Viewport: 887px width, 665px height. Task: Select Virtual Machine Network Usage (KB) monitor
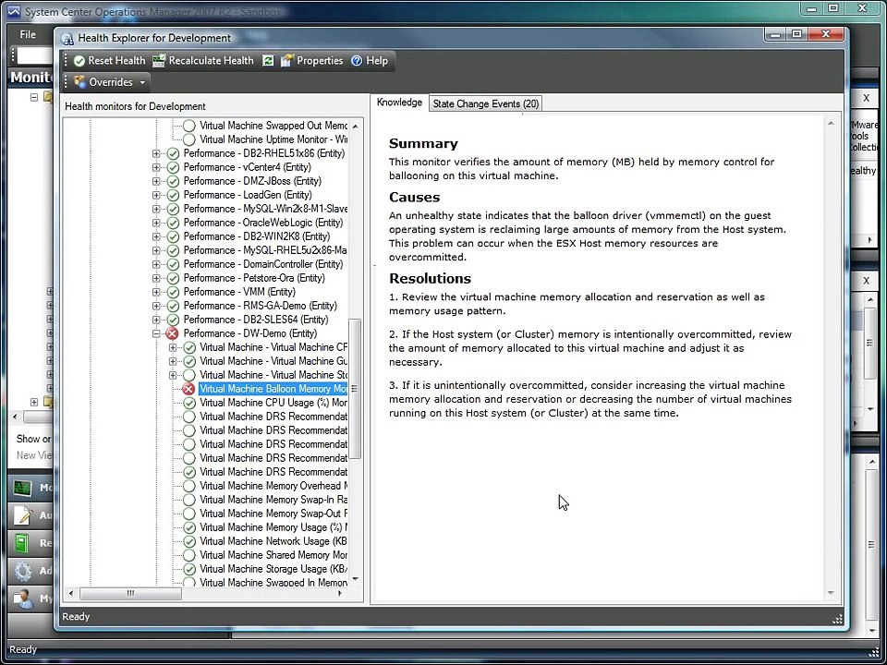(273, 541)
